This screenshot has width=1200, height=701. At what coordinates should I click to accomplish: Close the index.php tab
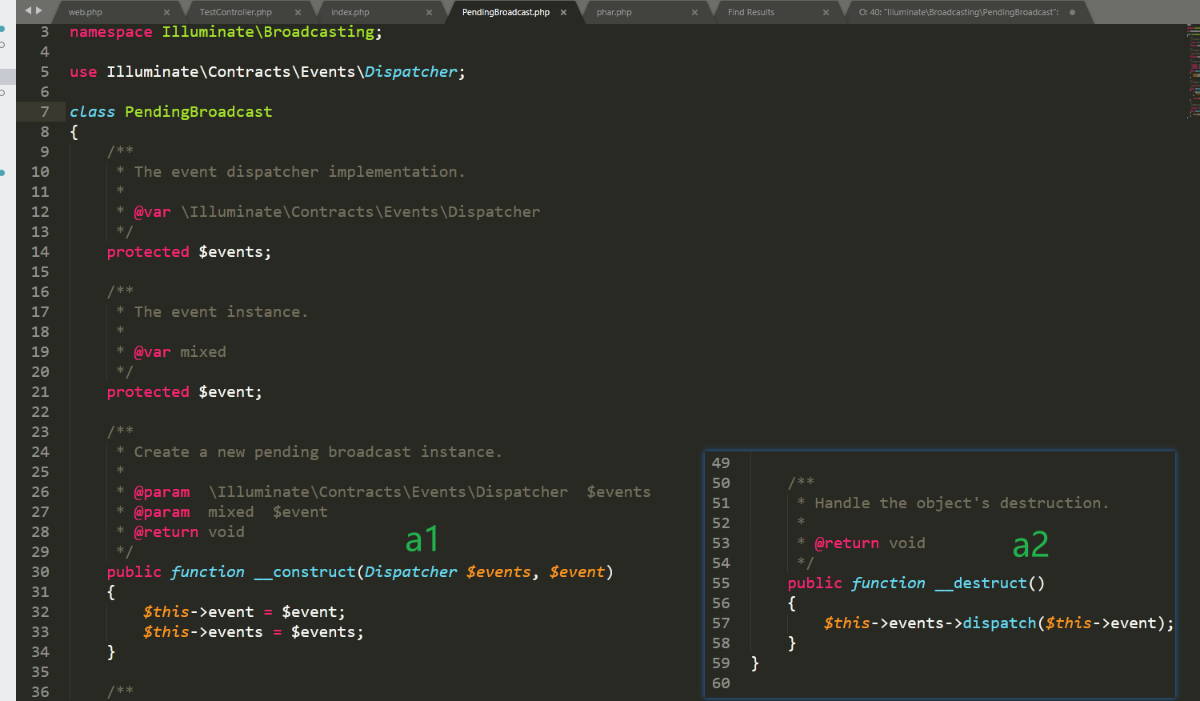tap(429, 12)
